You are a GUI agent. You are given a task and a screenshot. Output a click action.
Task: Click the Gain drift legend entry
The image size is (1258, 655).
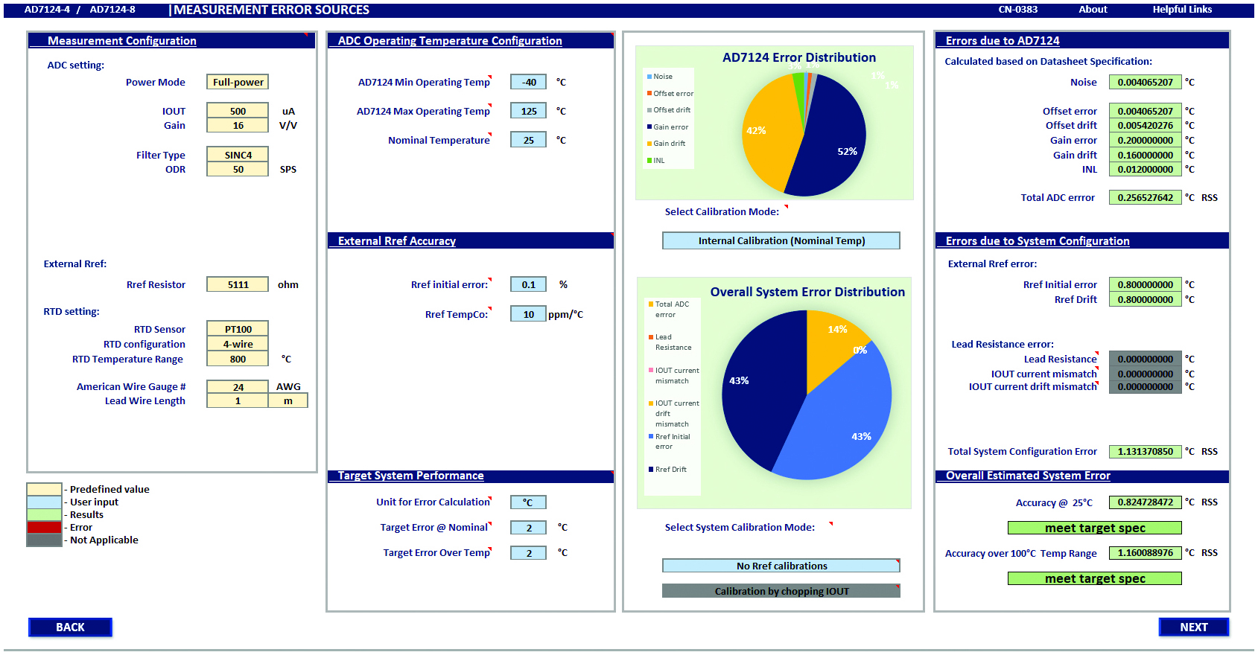tap(667, 143)
